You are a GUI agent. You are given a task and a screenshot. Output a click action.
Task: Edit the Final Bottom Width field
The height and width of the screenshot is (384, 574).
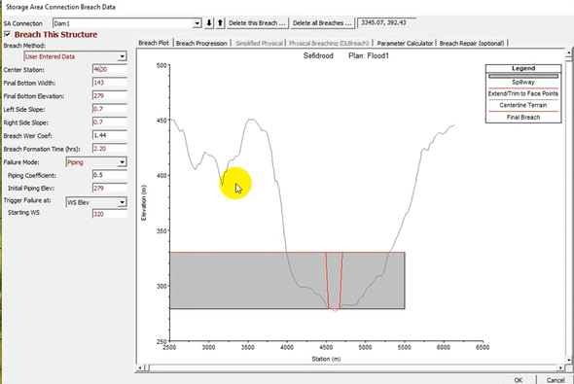(x=110, y=83)
